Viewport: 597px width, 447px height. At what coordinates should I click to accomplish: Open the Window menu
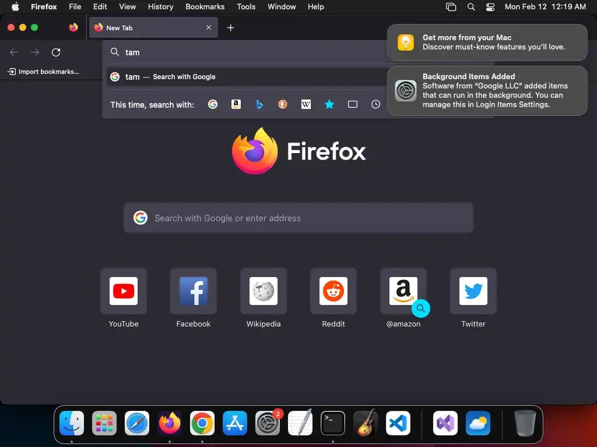282,6
